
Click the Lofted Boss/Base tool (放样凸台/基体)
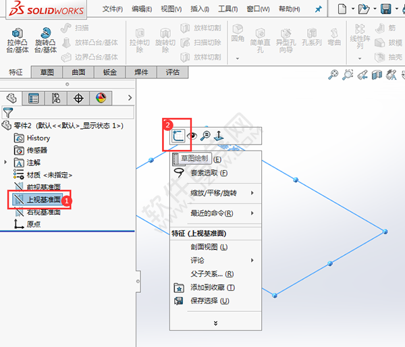click(90, 43)
